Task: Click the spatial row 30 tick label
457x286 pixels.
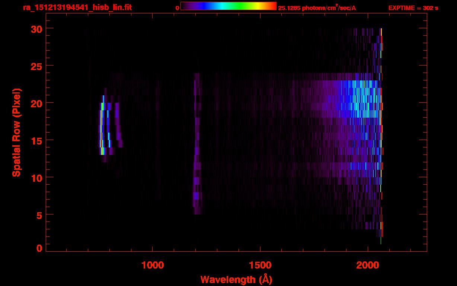Action: point(36,29)
